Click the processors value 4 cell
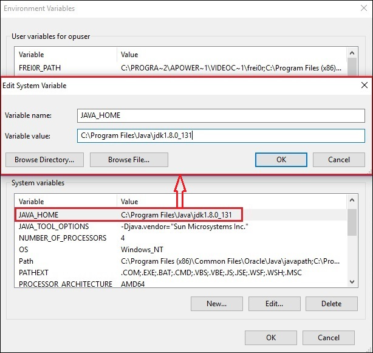Screen dimensions: 373x353 tap(123, 238)
